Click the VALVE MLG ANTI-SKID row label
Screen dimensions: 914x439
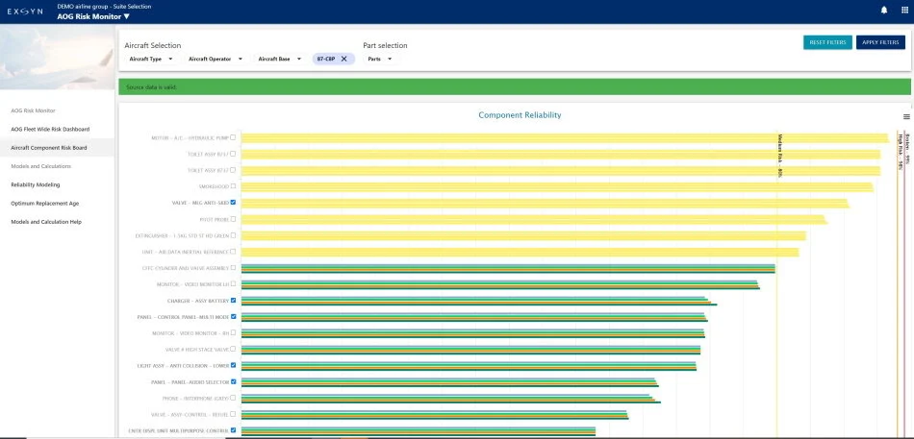click(200, 203)
